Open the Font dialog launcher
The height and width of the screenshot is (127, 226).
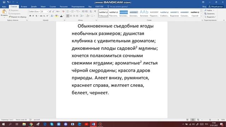pos(64,20)
